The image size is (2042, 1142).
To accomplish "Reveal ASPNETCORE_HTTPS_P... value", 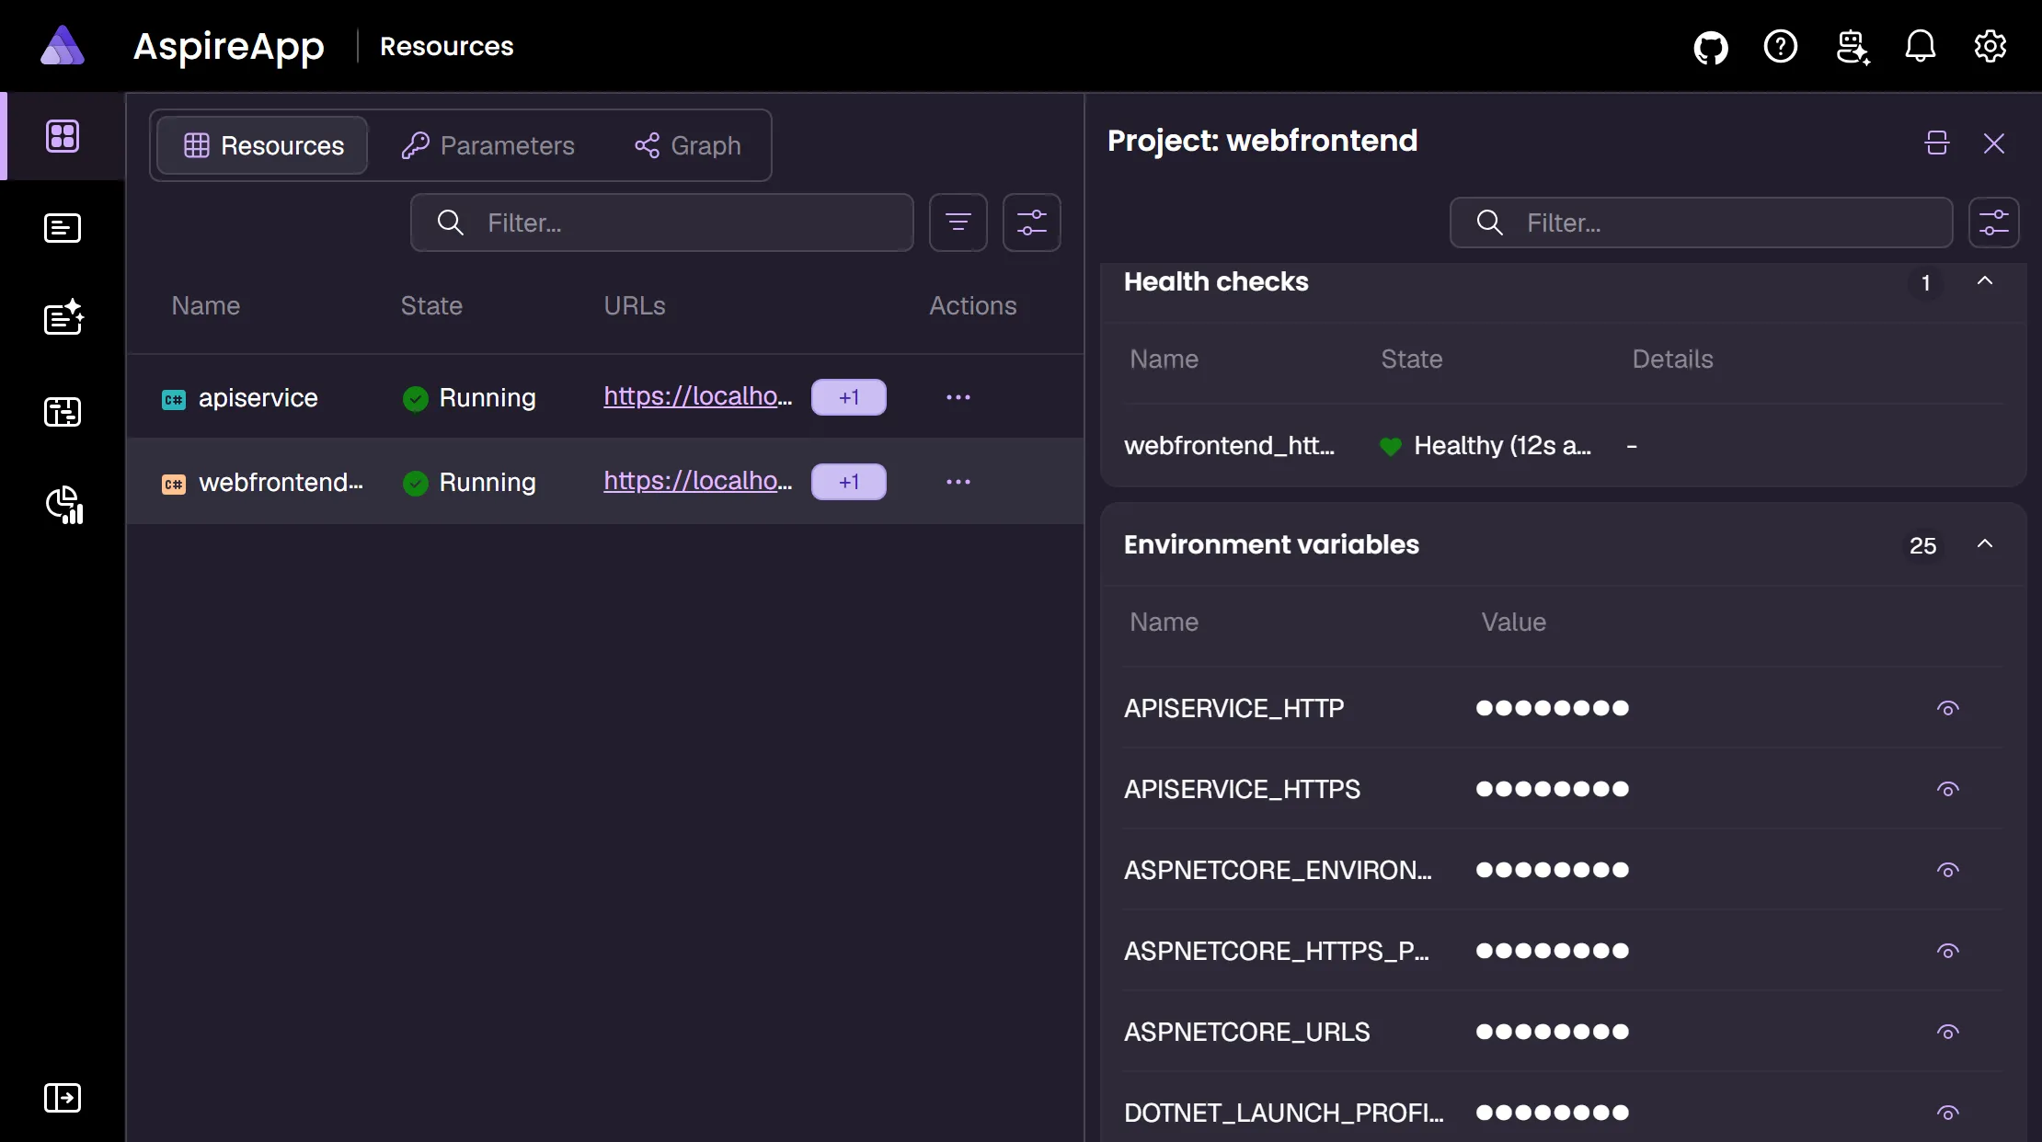I will coord(1948,951).
